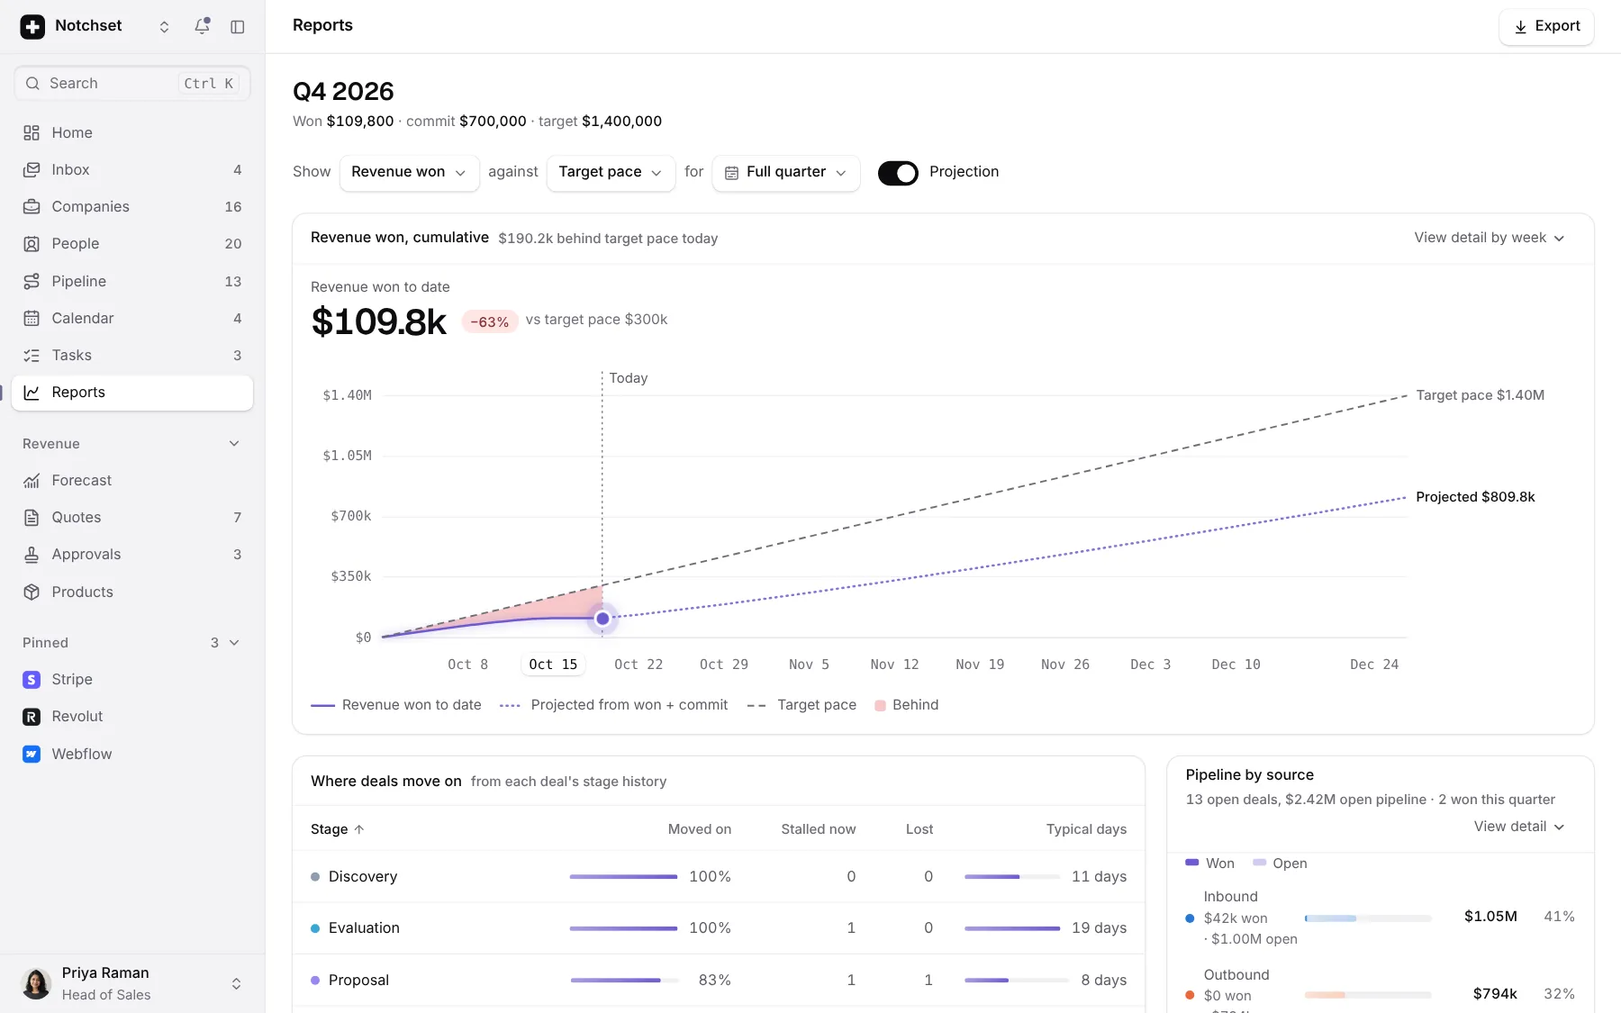The width and height of the screenshot is (1621, 1013).
Task: Expand View detail by week
Action: coord(1490,238)
